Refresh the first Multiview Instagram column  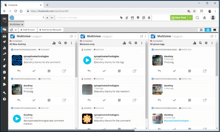coord(71,36)
